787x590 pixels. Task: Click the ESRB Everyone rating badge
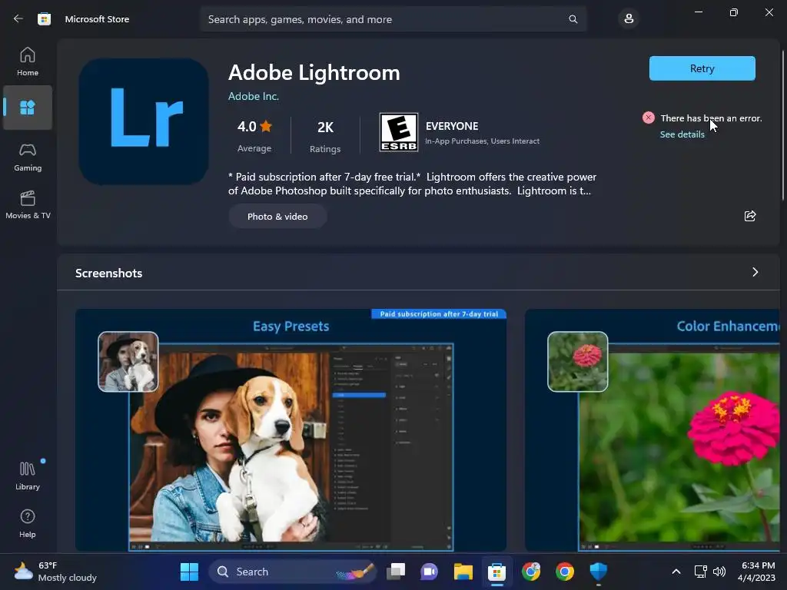pyautogui.click(x=399, y=132)
